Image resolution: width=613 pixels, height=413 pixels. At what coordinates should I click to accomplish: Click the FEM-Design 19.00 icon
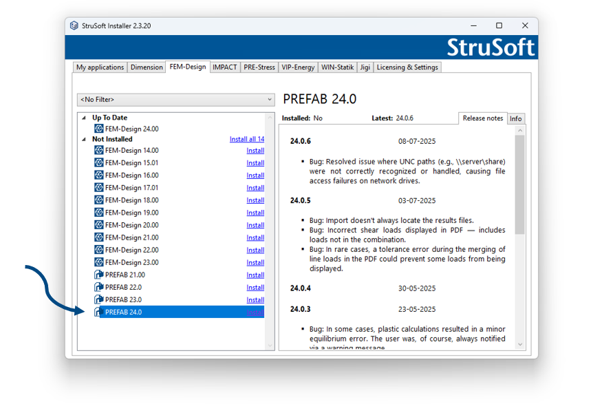coord(99,213)
